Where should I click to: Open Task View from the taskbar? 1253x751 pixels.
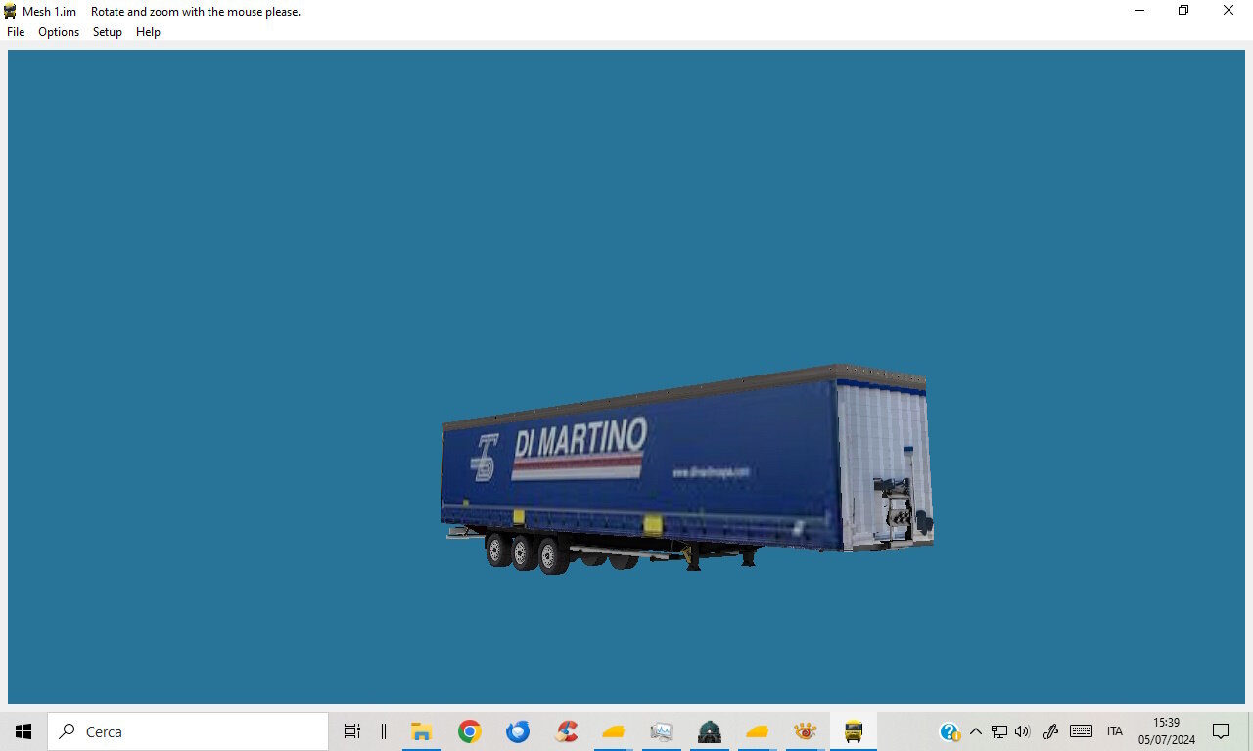click(352, 731)
